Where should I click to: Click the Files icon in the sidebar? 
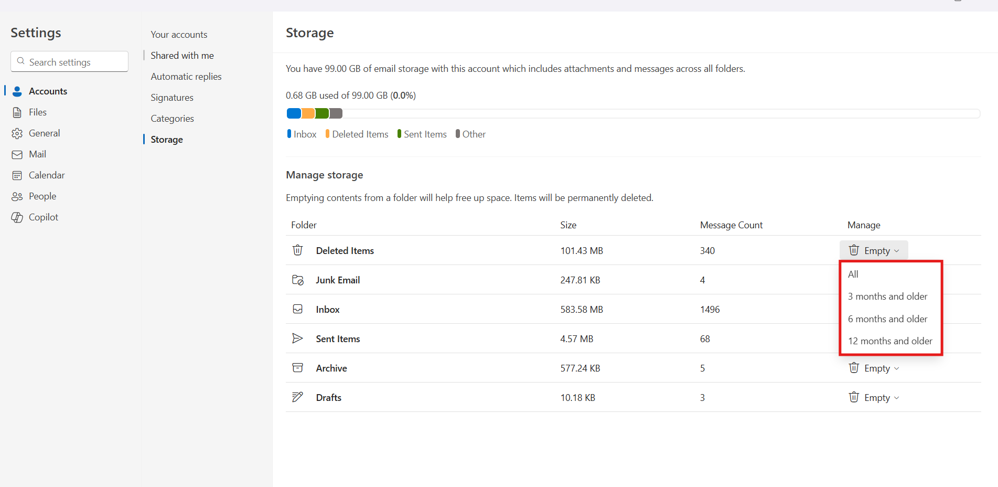tap(17, 112)
